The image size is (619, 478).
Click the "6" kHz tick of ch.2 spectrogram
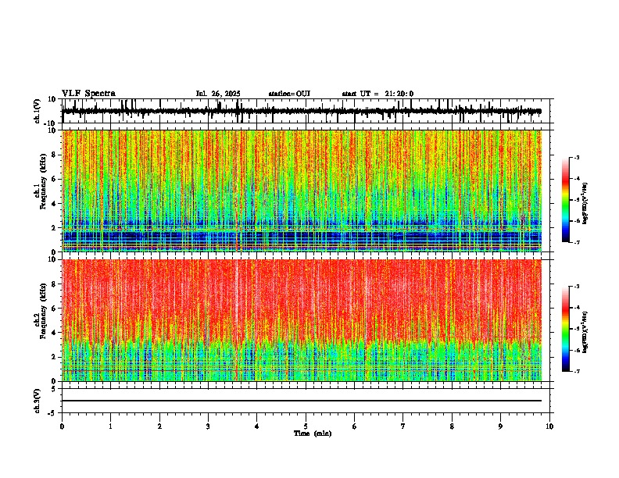(54, 309)
